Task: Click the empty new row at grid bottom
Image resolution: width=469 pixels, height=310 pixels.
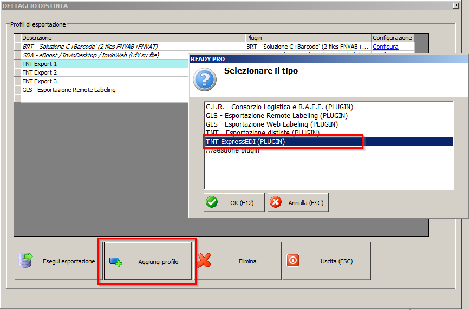Action: [x=105, y=98]
